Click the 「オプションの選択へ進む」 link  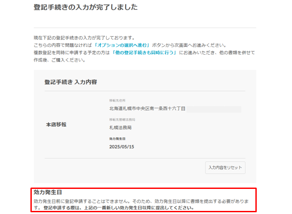pos(122,45)
